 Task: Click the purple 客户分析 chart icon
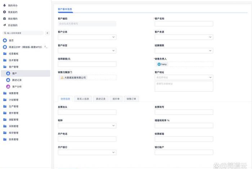[8, 87]
